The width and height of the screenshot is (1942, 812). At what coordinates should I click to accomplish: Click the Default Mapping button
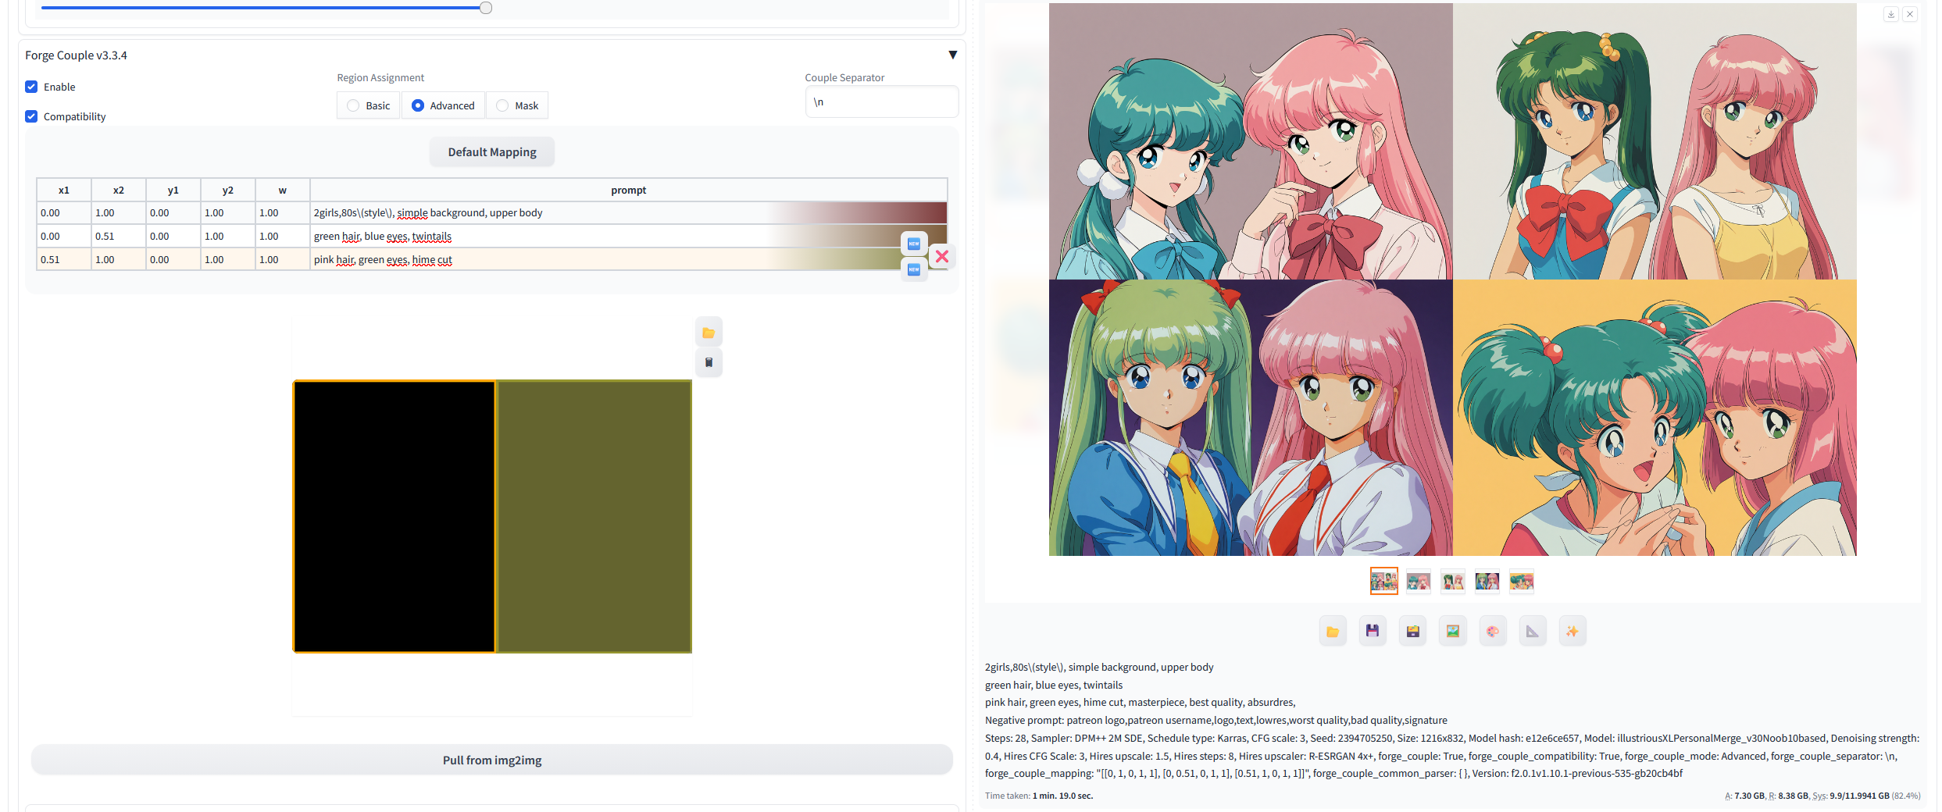tap(492, 152)
